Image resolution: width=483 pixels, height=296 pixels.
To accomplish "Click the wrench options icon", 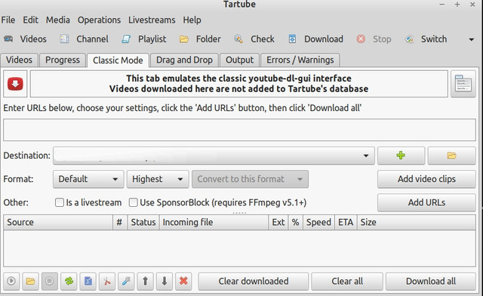I will tap(126, 281).
